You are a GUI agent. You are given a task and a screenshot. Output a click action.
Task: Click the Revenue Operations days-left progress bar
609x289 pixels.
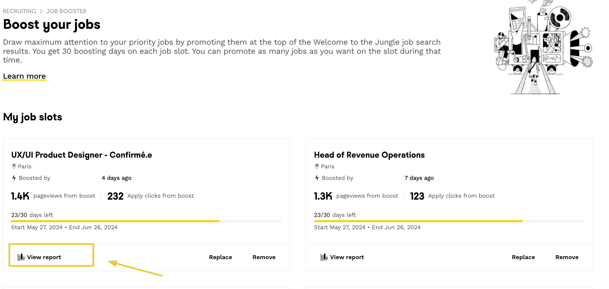(449, 221)
